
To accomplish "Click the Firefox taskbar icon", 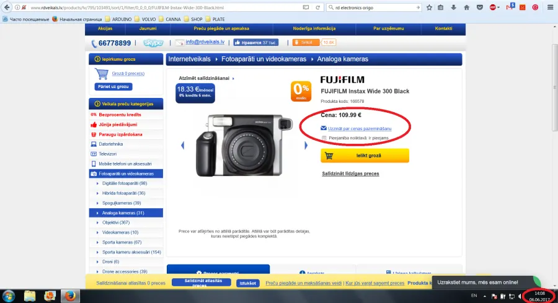I will click(70, 296).
